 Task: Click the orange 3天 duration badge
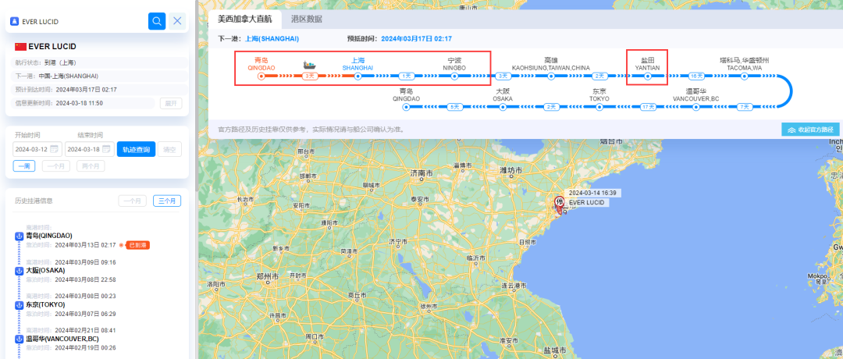310,76
